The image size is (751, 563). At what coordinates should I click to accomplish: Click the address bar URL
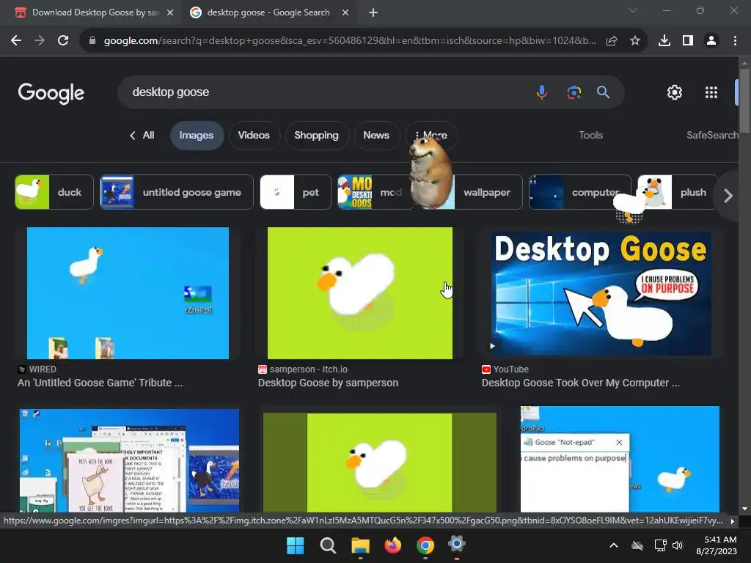(350, 41)
